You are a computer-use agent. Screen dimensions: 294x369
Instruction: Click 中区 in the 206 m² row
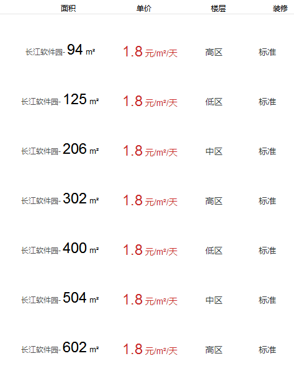click(x=214, y=151)
